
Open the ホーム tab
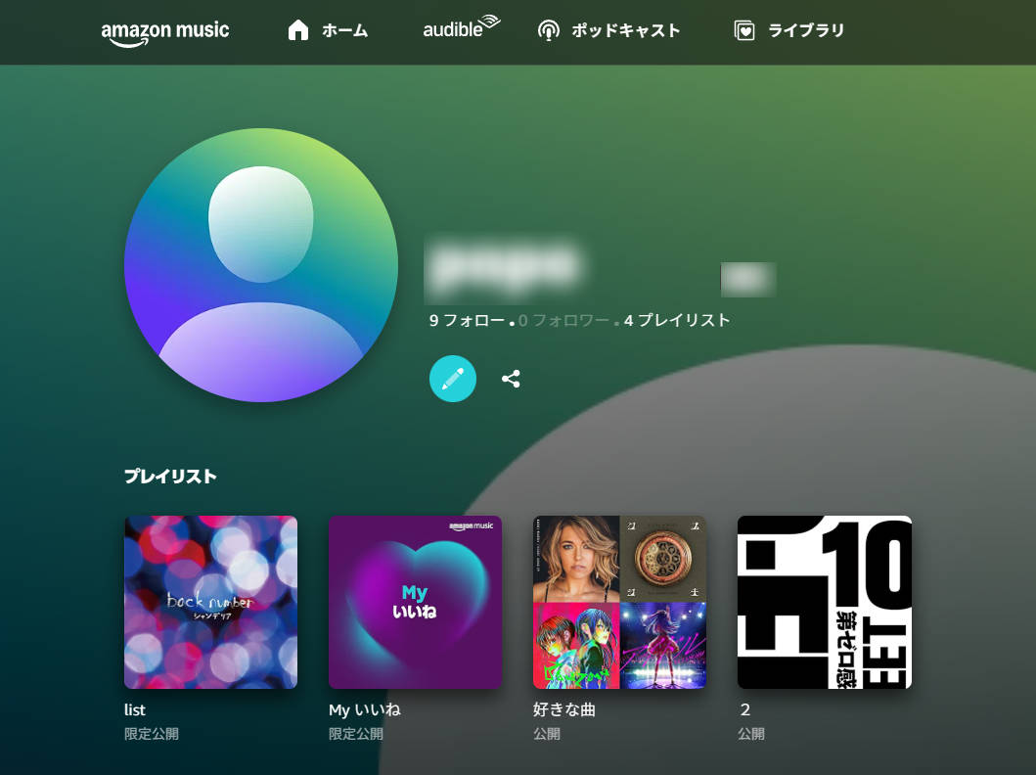(x=345, y=30)
